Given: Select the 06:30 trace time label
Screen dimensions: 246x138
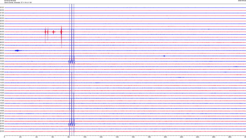Looking at the screenshot, I should pyautogui.click(x=2, y=42).
